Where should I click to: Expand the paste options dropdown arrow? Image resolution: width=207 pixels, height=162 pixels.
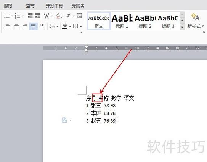[71, 120]
